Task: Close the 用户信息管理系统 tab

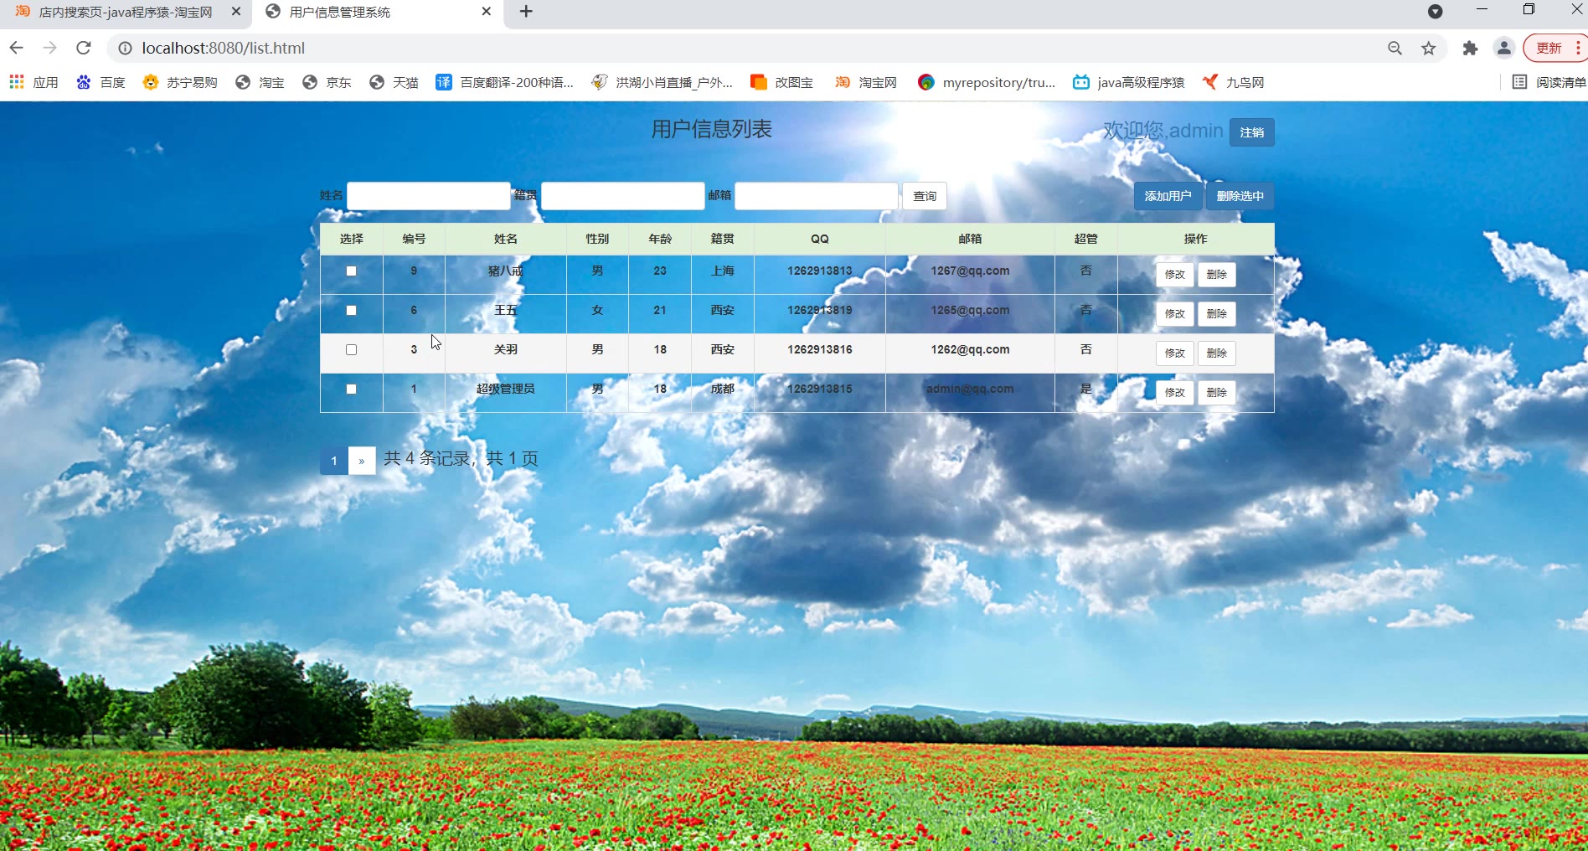Action: click(x=487, y=12)
